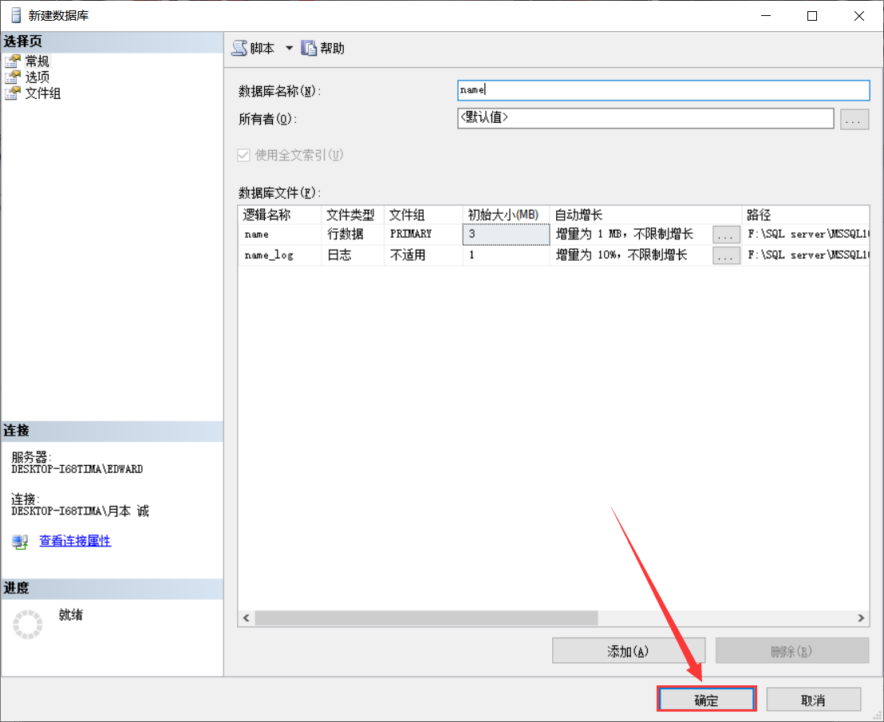Close the 新建数据库 window
Image resolution: width=884 pixels, height=722 pixels.
tap(858, 16)
